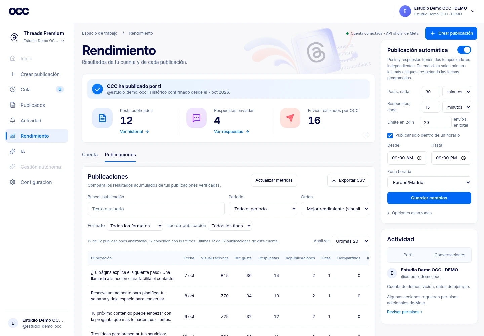Click the Rendimiento chart icon

point(13,136)
